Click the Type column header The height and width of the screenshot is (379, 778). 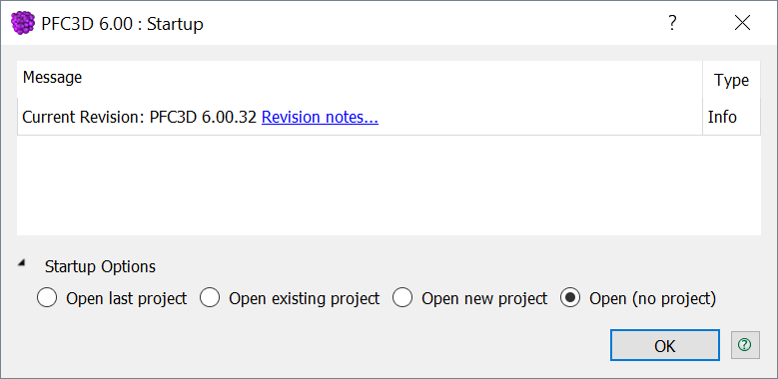[732, 79]
